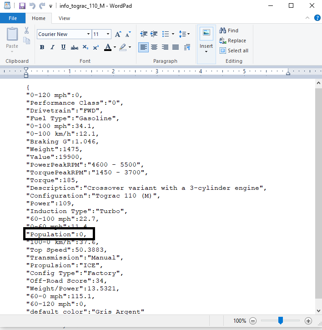
Task: Toggle Bold formatting
Action: click(x=42, y=47)
